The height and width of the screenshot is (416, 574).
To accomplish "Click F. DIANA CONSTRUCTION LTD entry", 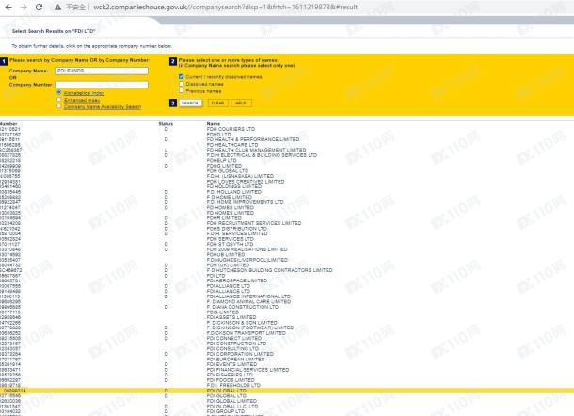I will click(x=243, y=307).
